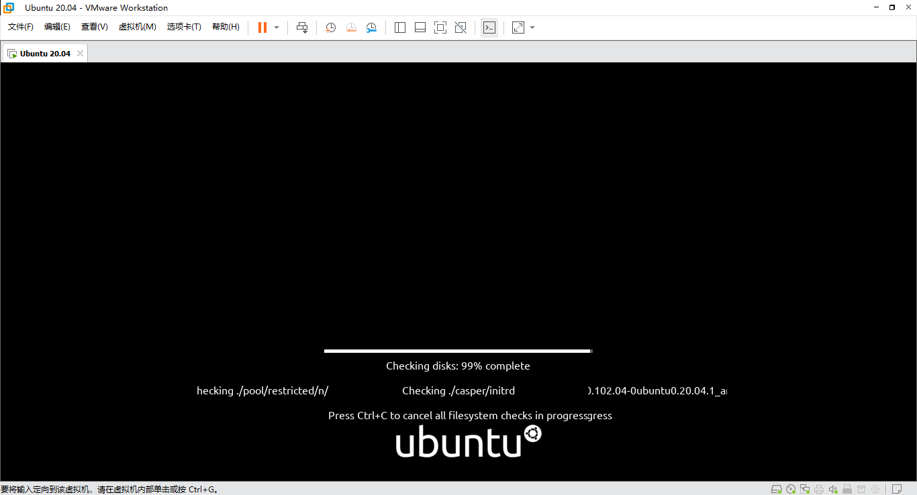
Task: Click the "Ubuntu 20.04 - VMware Workstation" title text
Action: point(97,8)
